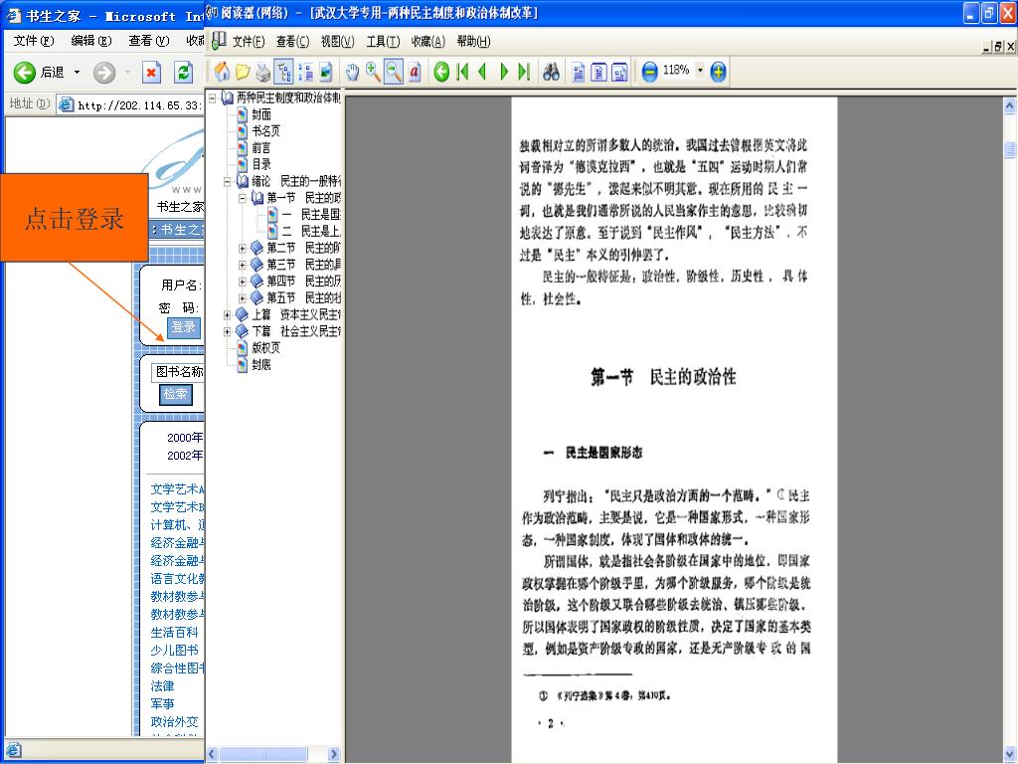The image size is (1018, 764).
Task: Expand the 第二节 section node
Action: (x=243, y=248)
